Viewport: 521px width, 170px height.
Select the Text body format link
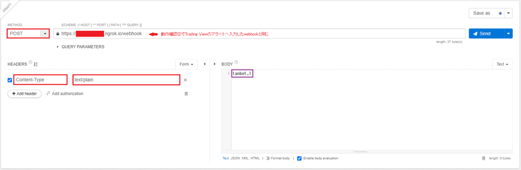pyautogui.click(x=226, y=158)
